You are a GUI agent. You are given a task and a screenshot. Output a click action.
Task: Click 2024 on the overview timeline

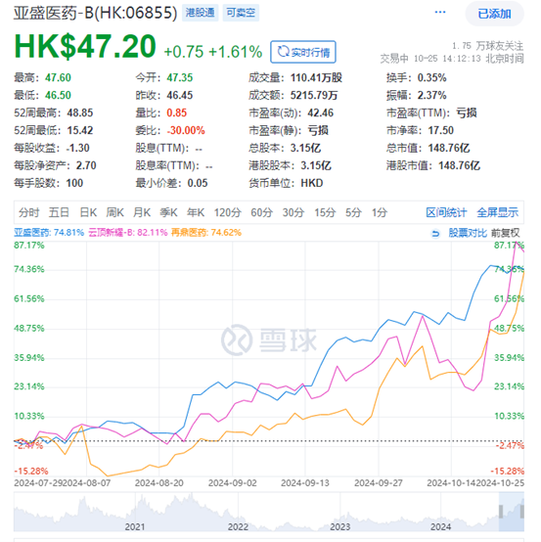(x=441, y=526)
